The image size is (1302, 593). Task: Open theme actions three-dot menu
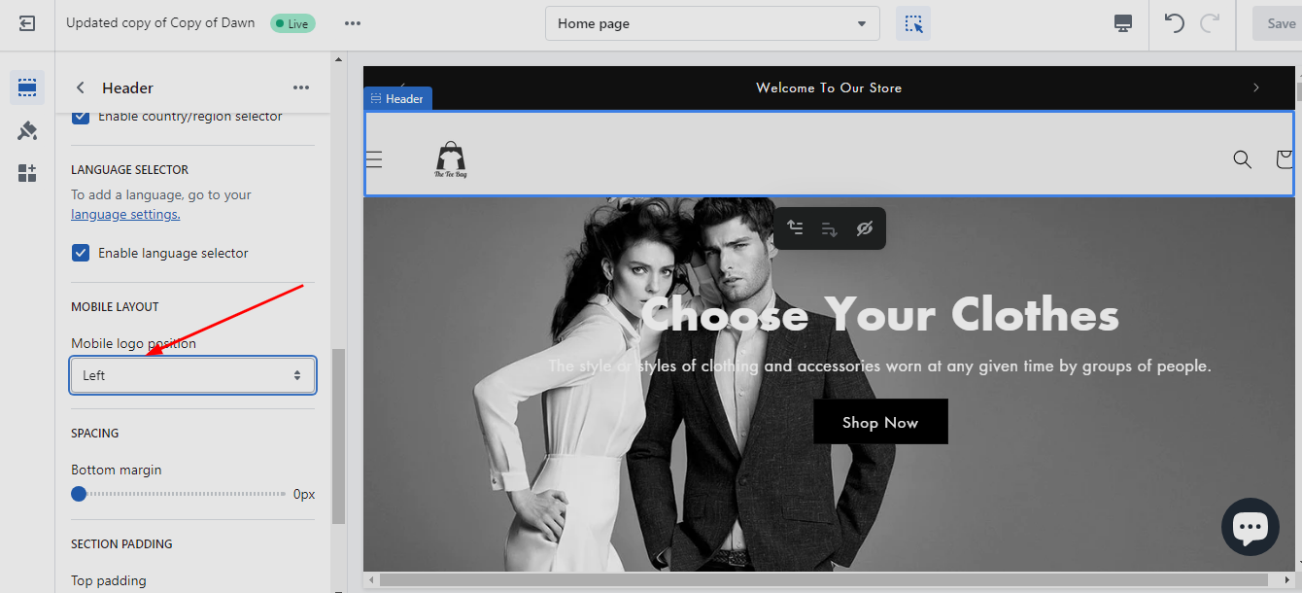pyautogui.click(x=353, y=23)
